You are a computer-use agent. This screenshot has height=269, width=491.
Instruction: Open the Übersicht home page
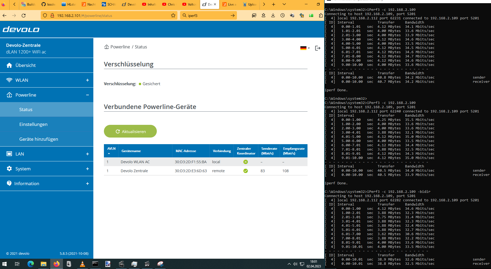point(47,65)
